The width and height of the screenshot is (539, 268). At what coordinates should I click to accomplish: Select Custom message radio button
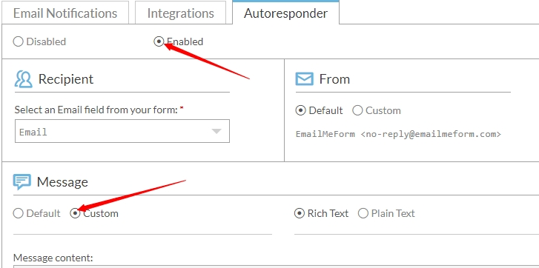[x=75, y=213]
